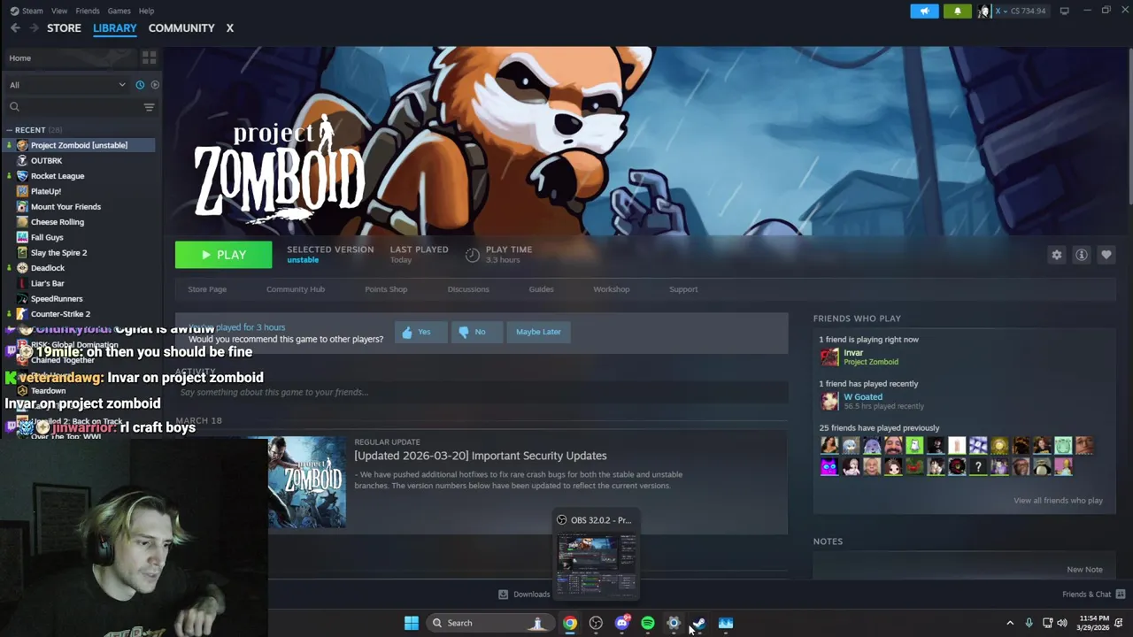This screenshot has width=1133, height=637.
Task: Select Fall Guys in the library list
Action: coord(47,237)
